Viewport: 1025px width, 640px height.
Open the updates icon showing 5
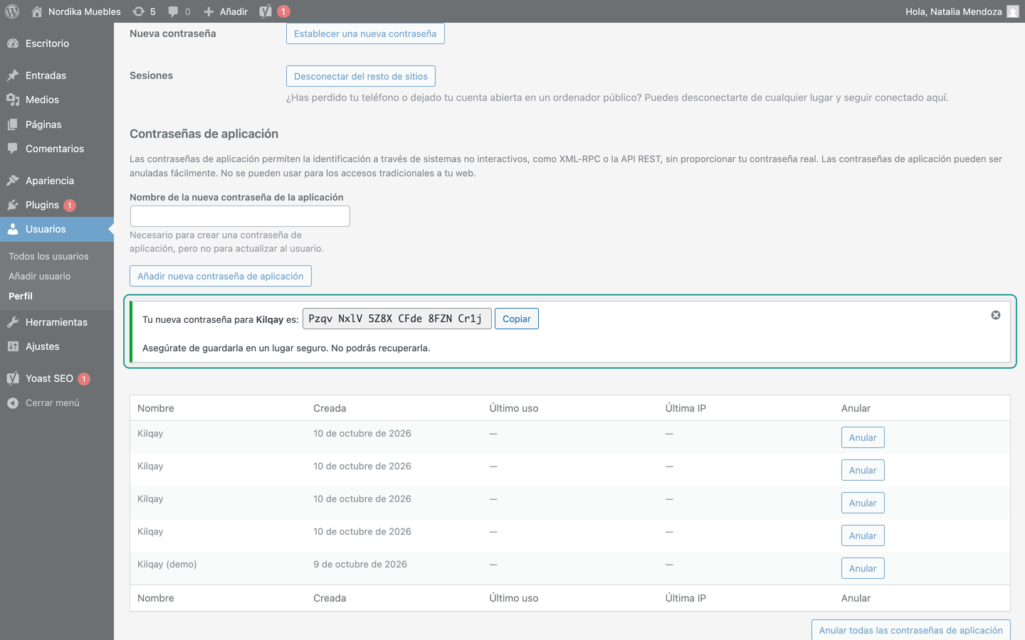point(139,11)
